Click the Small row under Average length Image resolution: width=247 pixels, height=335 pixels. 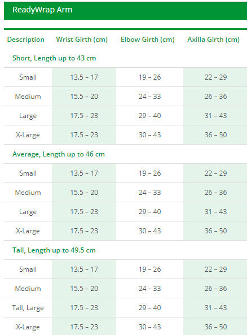point(125,173)
